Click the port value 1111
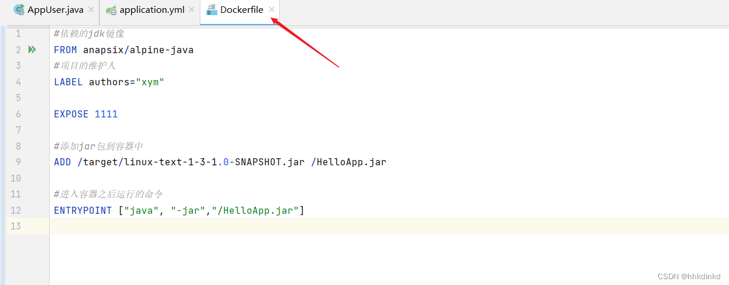 [x=106, y=114]
